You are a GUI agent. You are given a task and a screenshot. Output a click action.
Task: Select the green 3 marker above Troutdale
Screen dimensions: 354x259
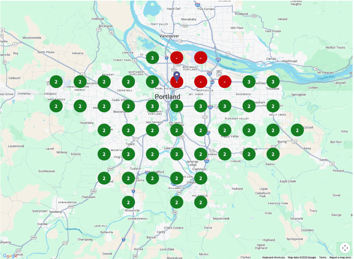click(x=273, y=82)
